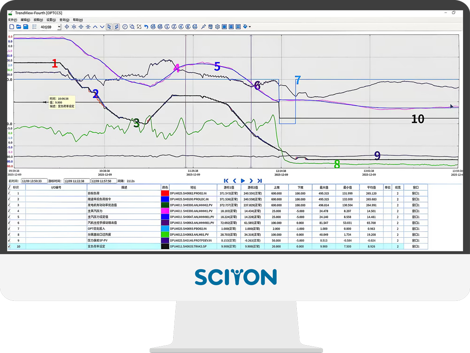Click the point list icon beside Save
Viewport: 470px width, 353px height.
(x=34, y=27)
